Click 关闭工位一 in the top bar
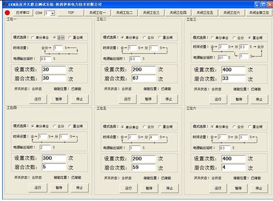Viewport: 273px width, 201px height. [97, 13]
